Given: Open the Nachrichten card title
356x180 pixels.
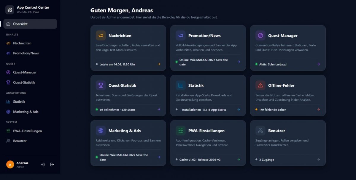Looking at the screenshot, I should (x=120, y=36).
